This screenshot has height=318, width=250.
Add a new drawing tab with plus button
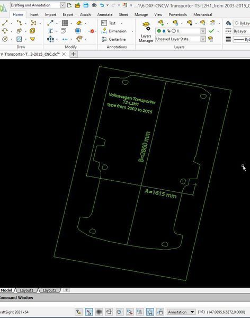click(x=74, y=54)
